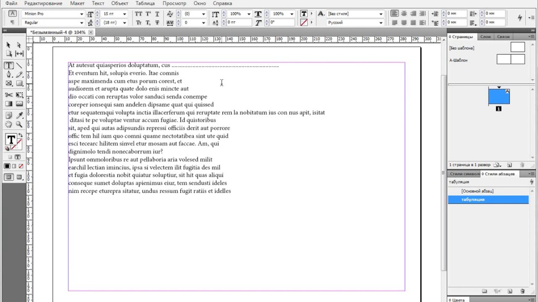Select the Rectangle tool
The image size is (538, 302).
19,83
